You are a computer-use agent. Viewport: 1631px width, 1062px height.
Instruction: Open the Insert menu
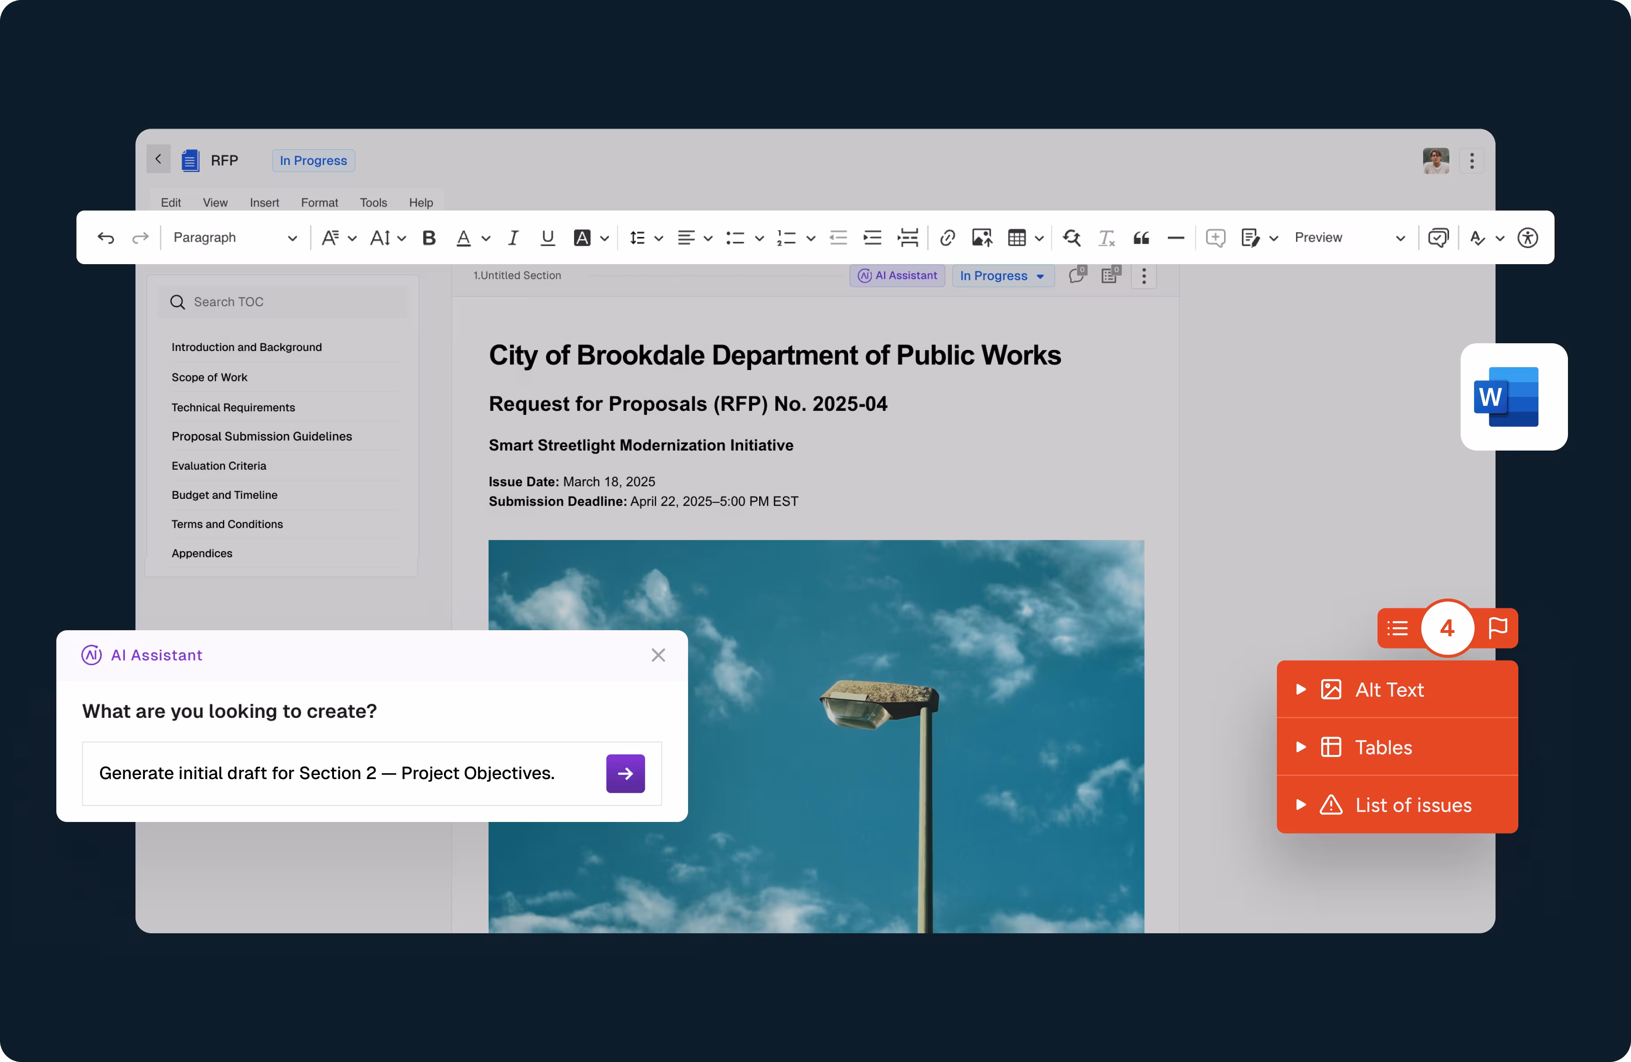pyautogui.click(x=264, y=203)
